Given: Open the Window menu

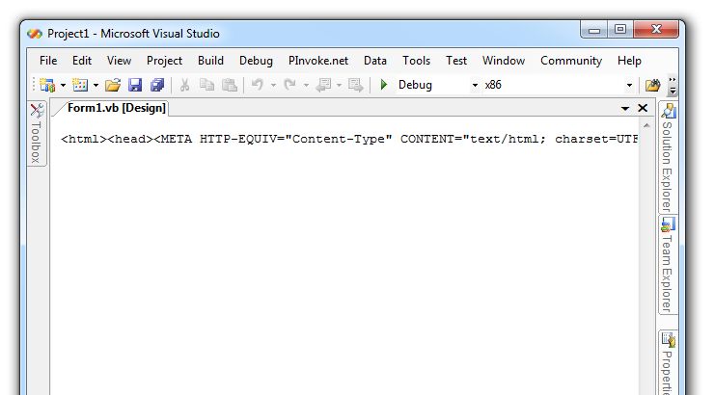Looking at the screenshot, I should 504,61.
